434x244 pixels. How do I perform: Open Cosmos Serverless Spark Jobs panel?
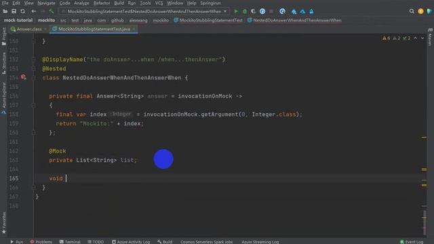[x=206, y=242]
